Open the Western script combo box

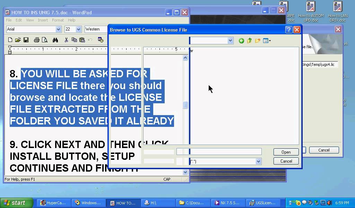click(x=96, y=29)
